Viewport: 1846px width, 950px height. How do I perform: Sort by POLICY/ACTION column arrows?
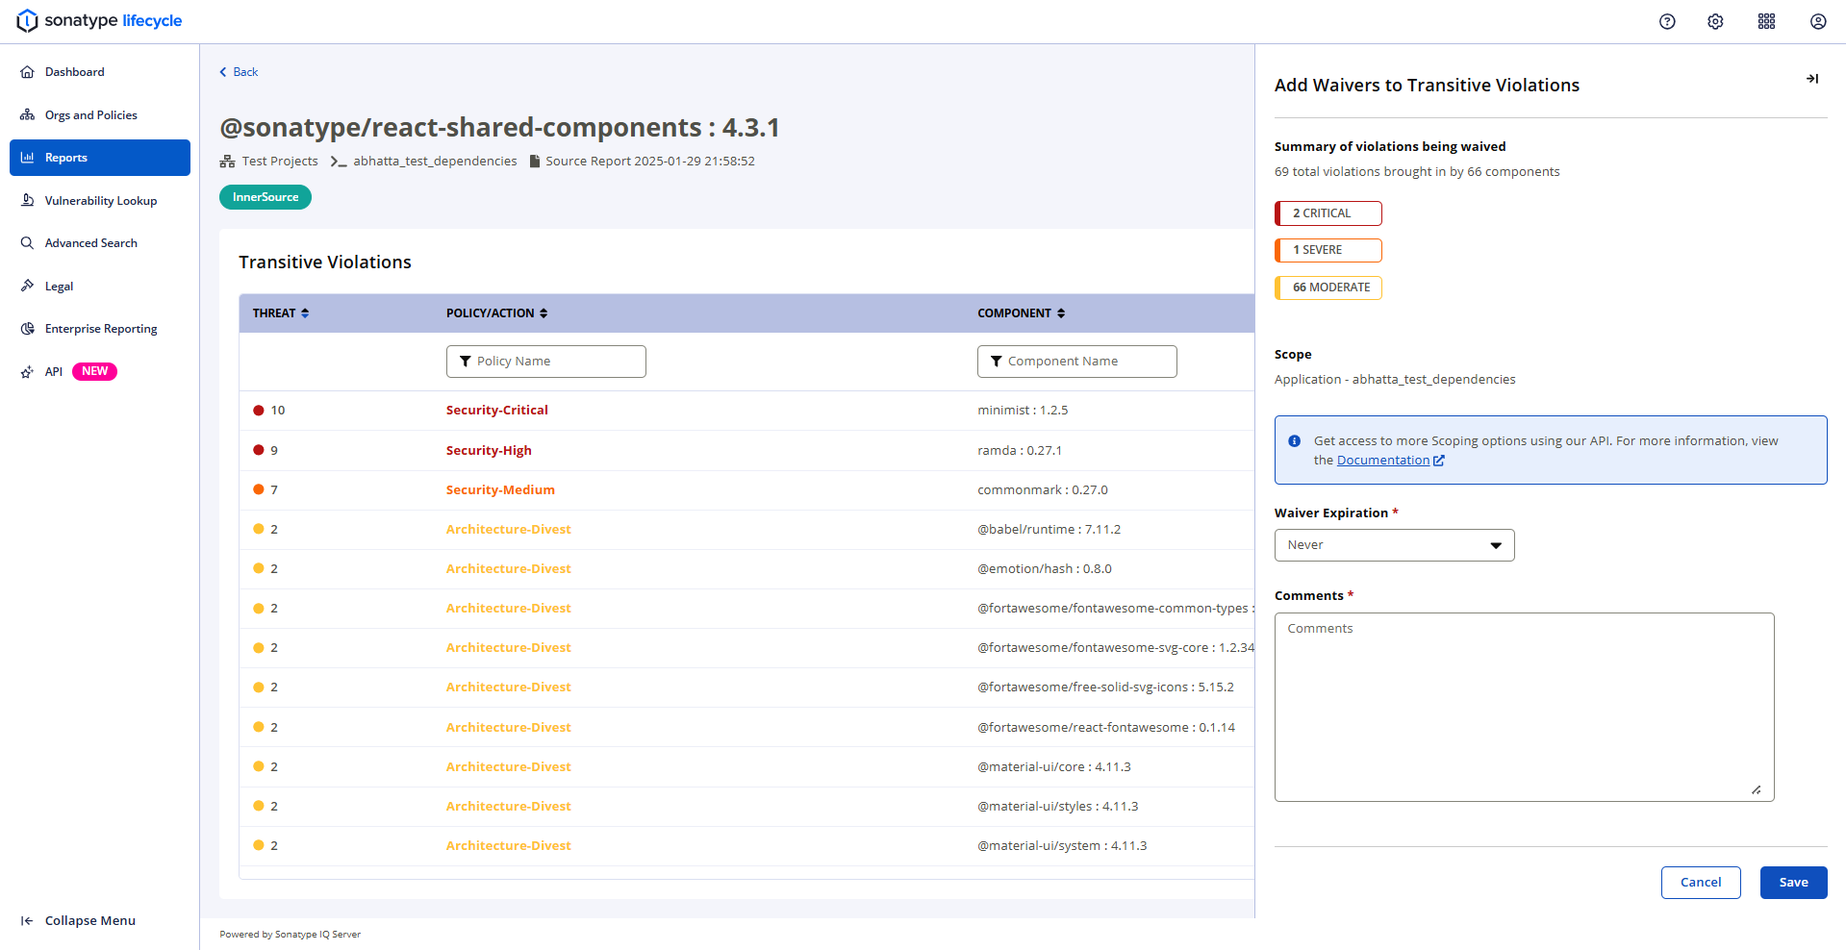click(x=544, y=313)
